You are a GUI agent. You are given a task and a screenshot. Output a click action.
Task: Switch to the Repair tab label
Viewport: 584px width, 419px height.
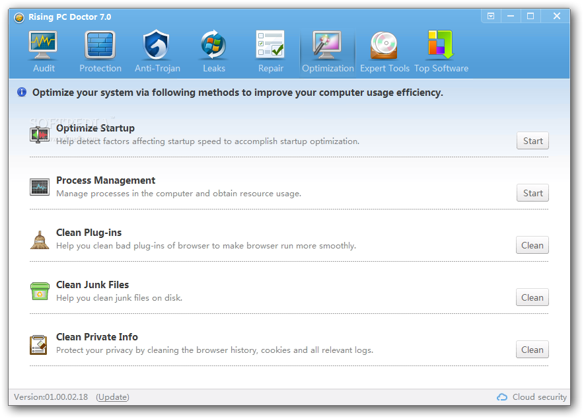[x=271, y=69]
